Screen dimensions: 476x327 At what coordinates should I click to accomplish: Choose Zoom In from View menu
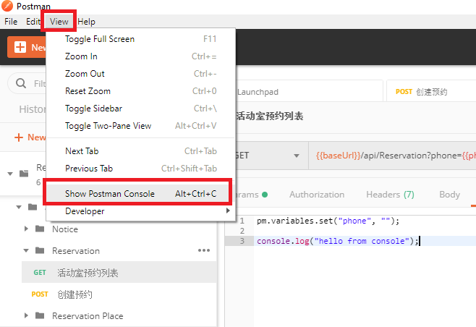[140, 56]
